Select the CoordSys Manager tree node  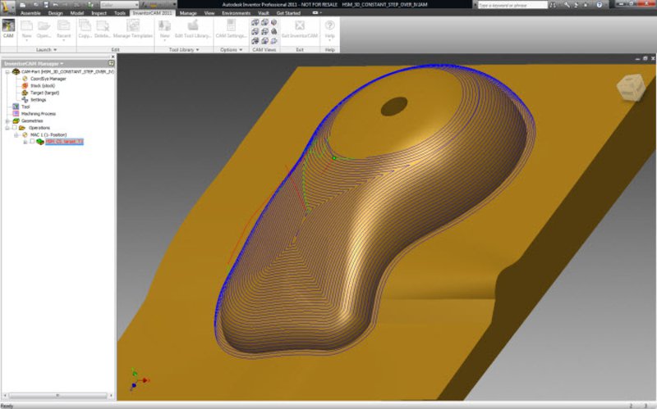point(48,79)
